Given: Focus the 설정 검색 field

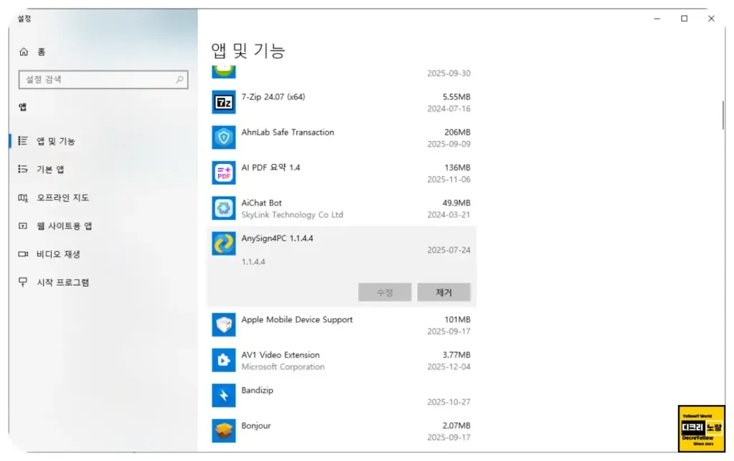Looking at the screenshot, I should click(x=103, y=79).
